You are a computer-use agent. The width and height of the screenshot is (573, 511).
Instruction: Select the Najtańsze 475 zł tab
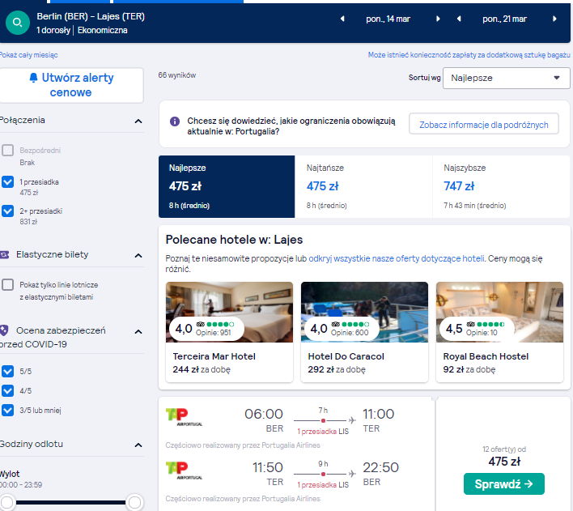(363, 186)
